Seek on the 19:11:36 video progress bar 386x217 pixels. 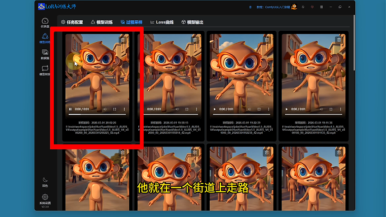pyautogui.click(x=314, y=114)
